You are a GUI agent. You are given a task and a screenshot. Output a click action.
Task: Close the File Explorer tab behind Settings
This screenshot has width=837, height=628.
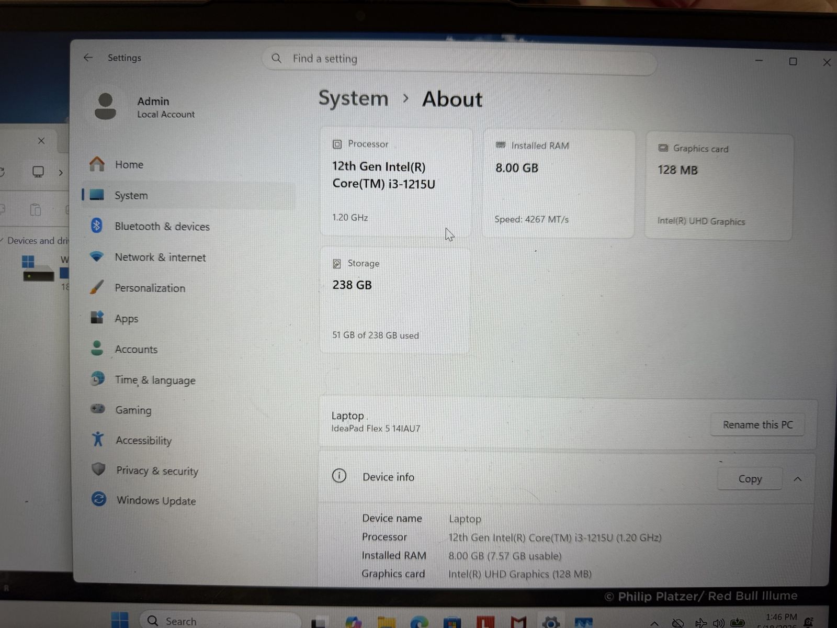(41, 140)
